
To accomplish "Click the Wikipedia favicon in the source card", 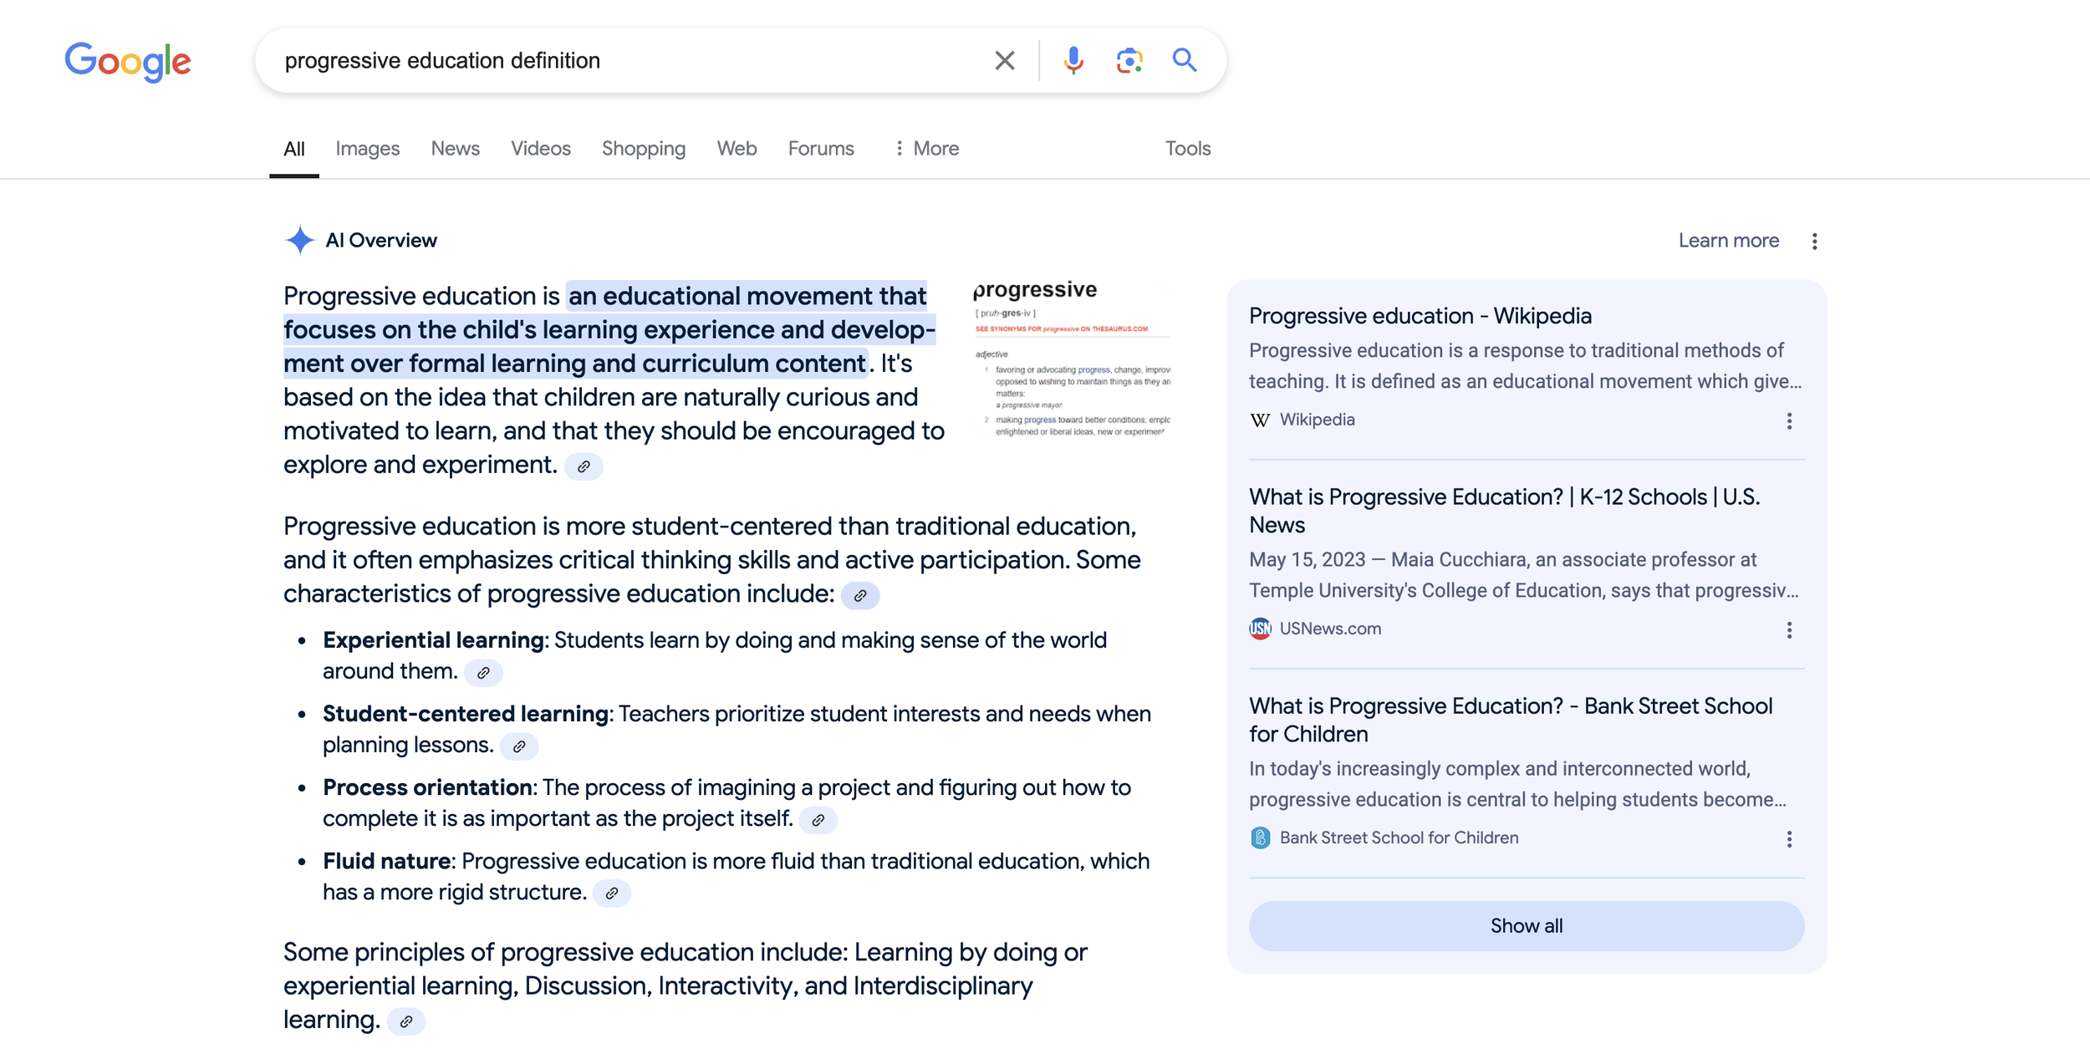I will click(x=1260, y=420).
